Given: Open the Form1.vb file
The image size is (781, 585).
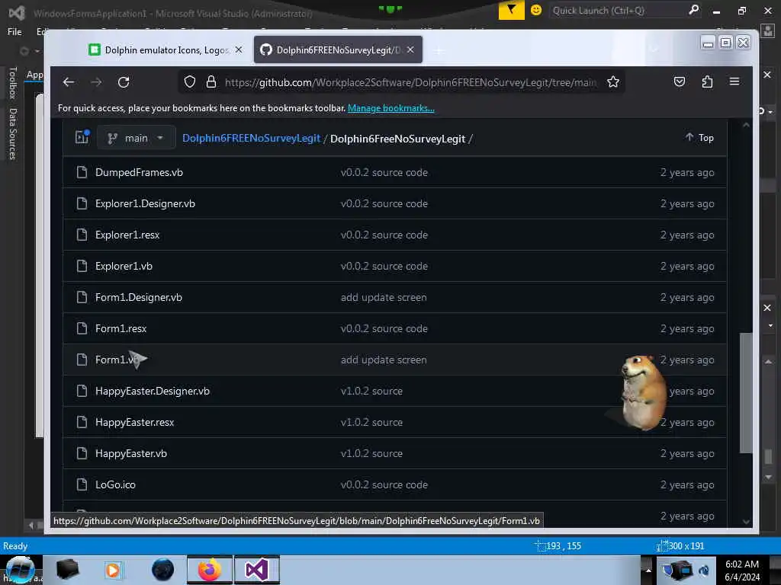Looking at the screenshot, I should pyautogui.click(x=117, y=360).
